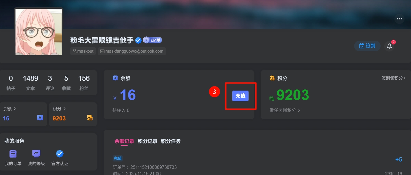Open 官方认证 certification service icon

pyautogui.click(x=60, y=158)
